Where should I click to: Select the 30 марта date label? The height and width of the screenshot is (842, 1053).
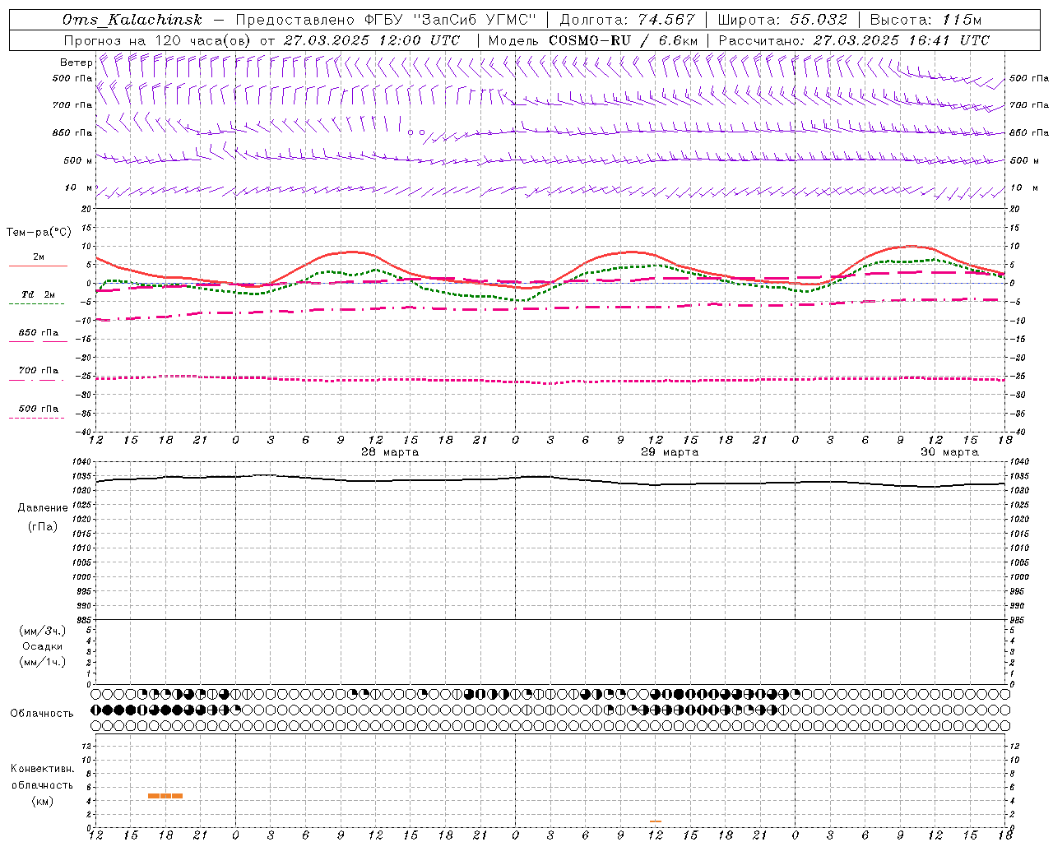pos(949,452)
